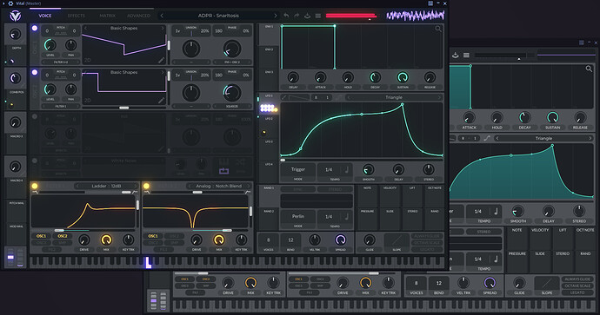Adjust Filter 1 cutoff horizontal slider
This screenshot has width=600, height=315.
click(59, 230)
